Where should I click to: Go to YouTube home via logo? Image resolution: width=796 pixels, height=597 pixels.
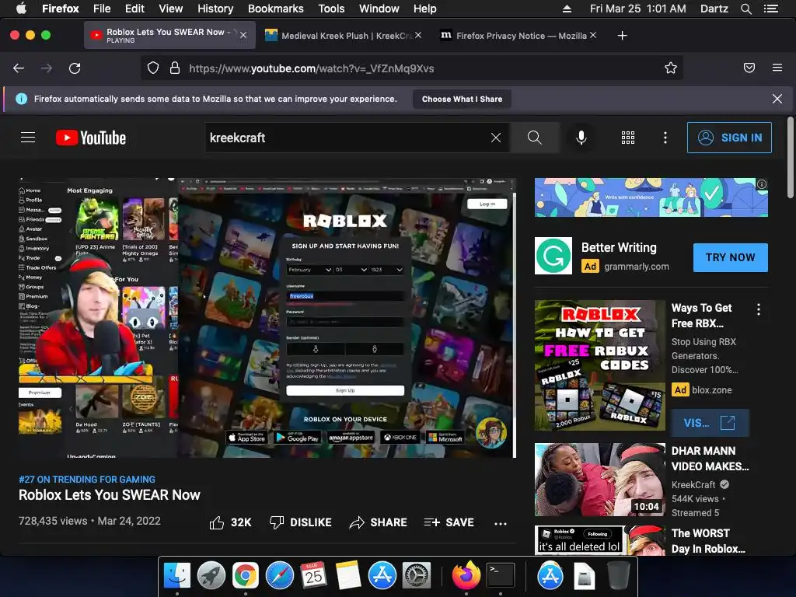[x=91, y=138]
